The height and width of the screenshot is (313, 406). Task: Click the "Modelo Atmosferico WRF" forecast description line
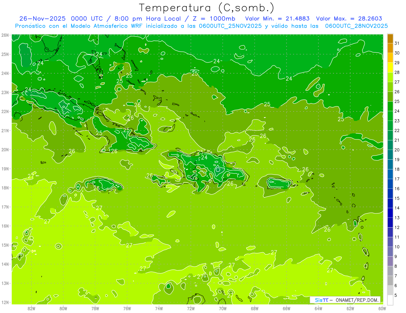(x=201, y=26)
